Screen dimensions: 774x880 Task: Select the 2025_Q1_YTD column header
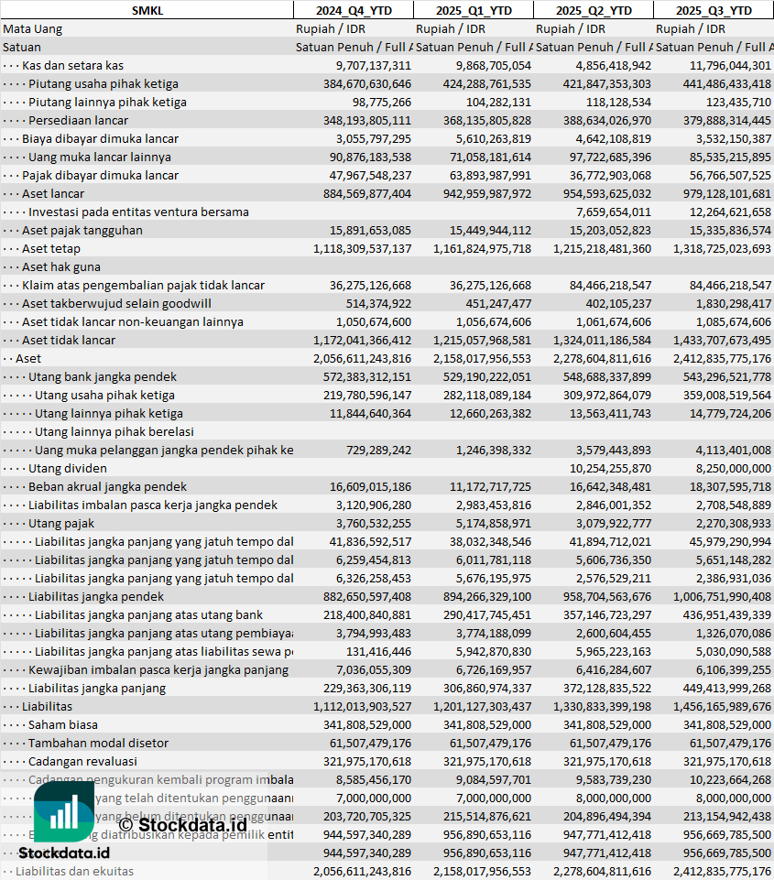pos(474,10)
